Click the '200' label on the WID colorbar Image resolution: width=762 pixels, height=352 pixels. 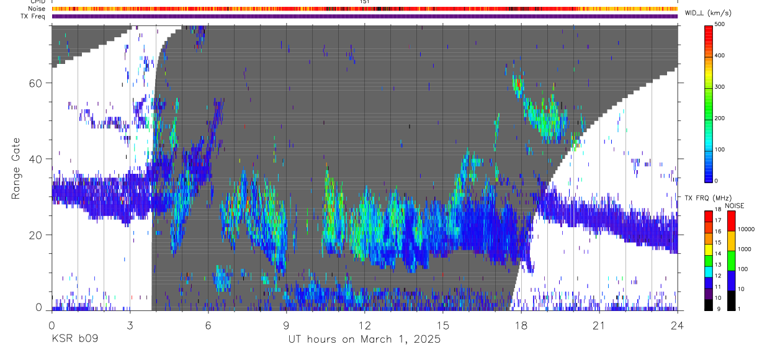(721, 118)
